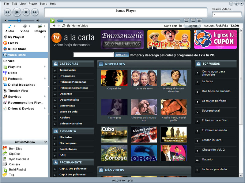
Task: Expand the My Playlist submenu arrow
Action: pos(45,37)
